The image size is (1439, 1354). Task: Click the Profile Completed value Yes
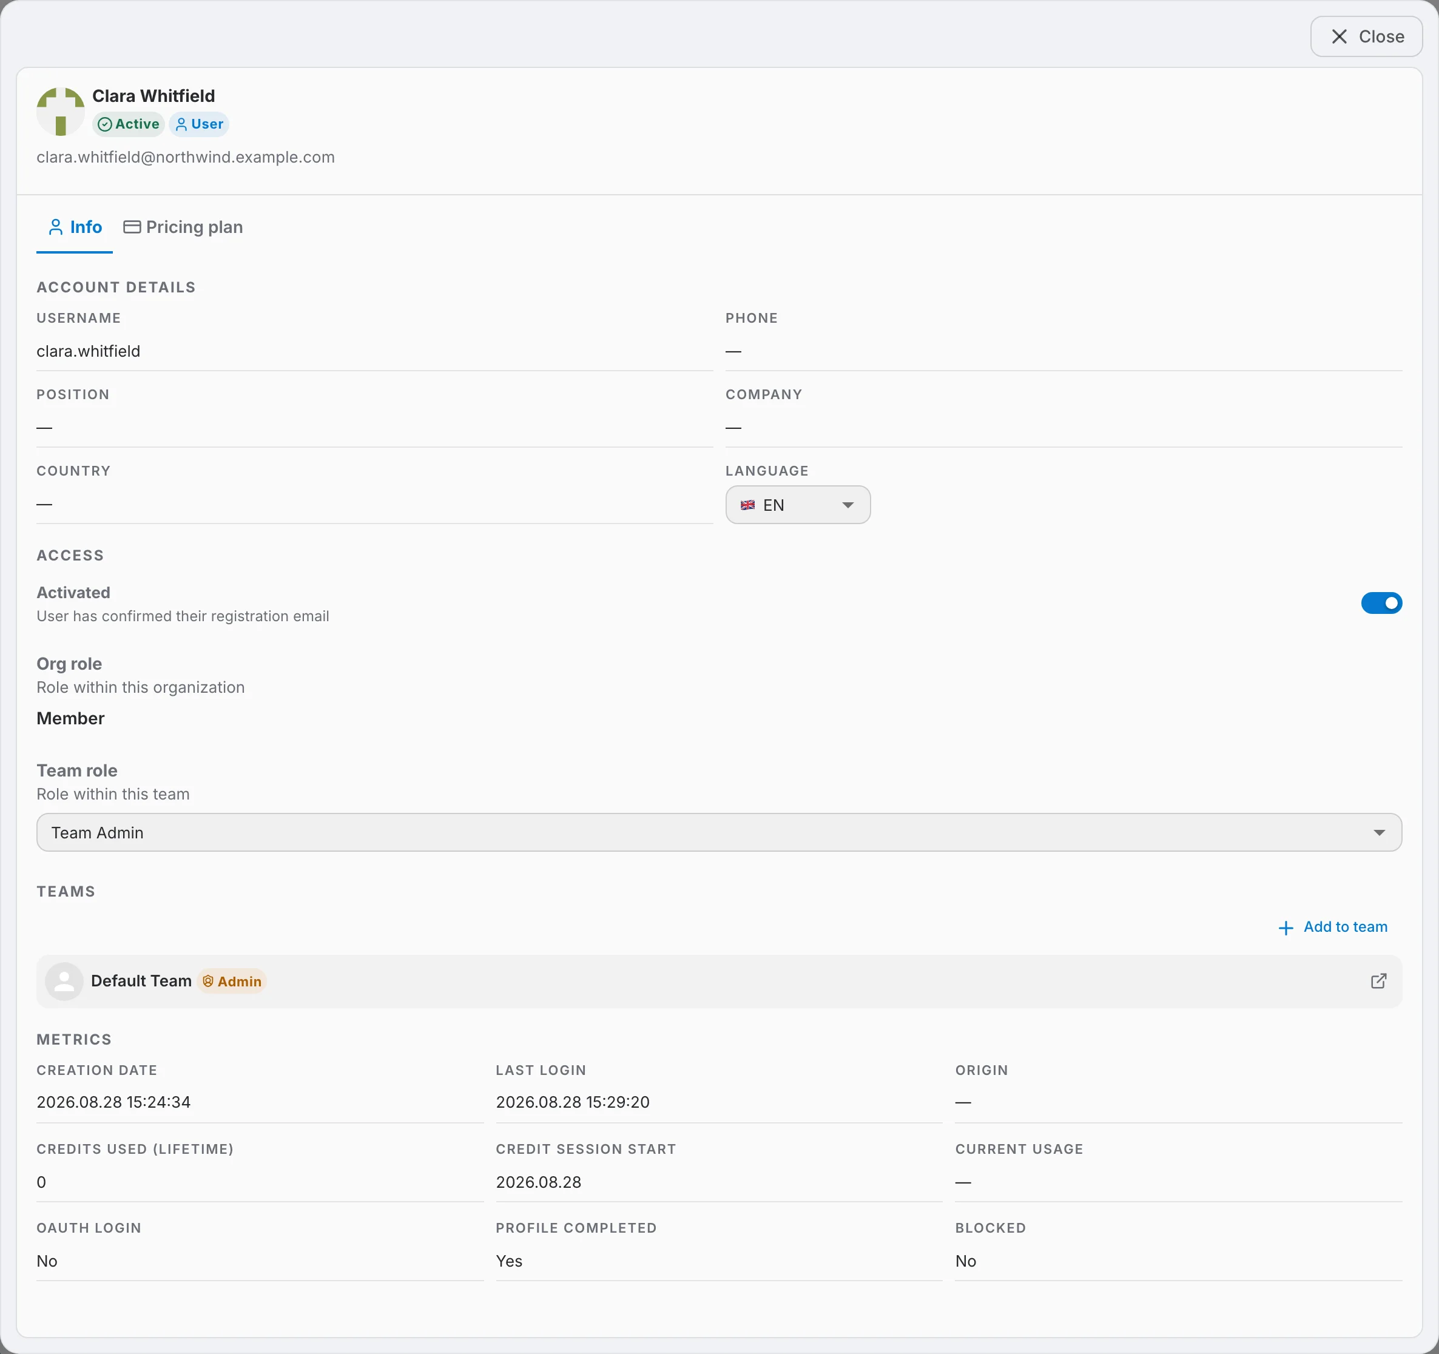point(509,1261)
